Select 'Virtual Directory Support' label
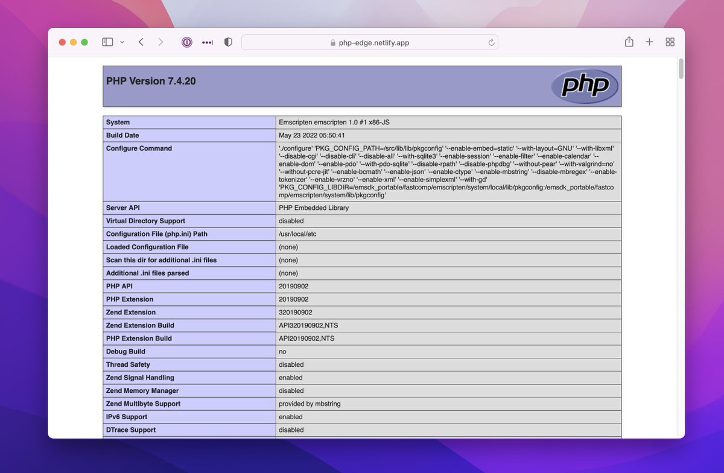Image resolution: width=724 pixels, height=473 pixels. (145, 221)
